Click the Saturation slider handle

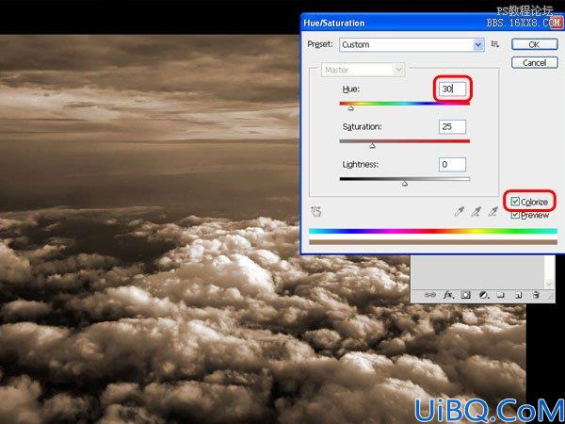point(372,146)
